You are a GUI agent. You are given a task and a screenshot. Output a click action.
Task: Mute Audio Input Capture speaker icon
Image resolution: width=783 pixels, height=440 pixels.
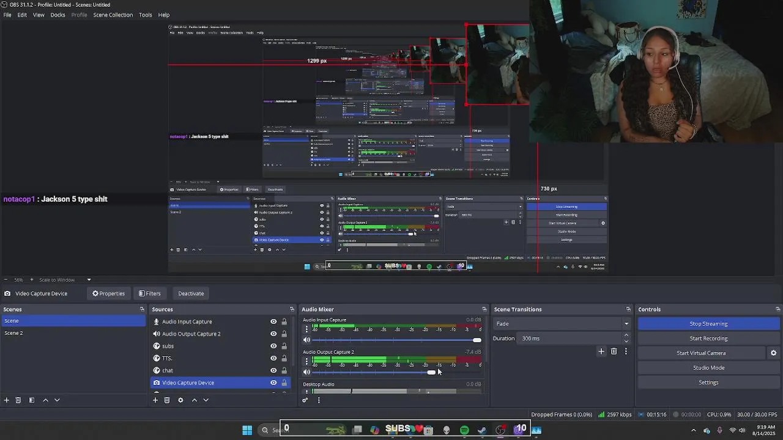pyautogui.click(x=307, y=340)
